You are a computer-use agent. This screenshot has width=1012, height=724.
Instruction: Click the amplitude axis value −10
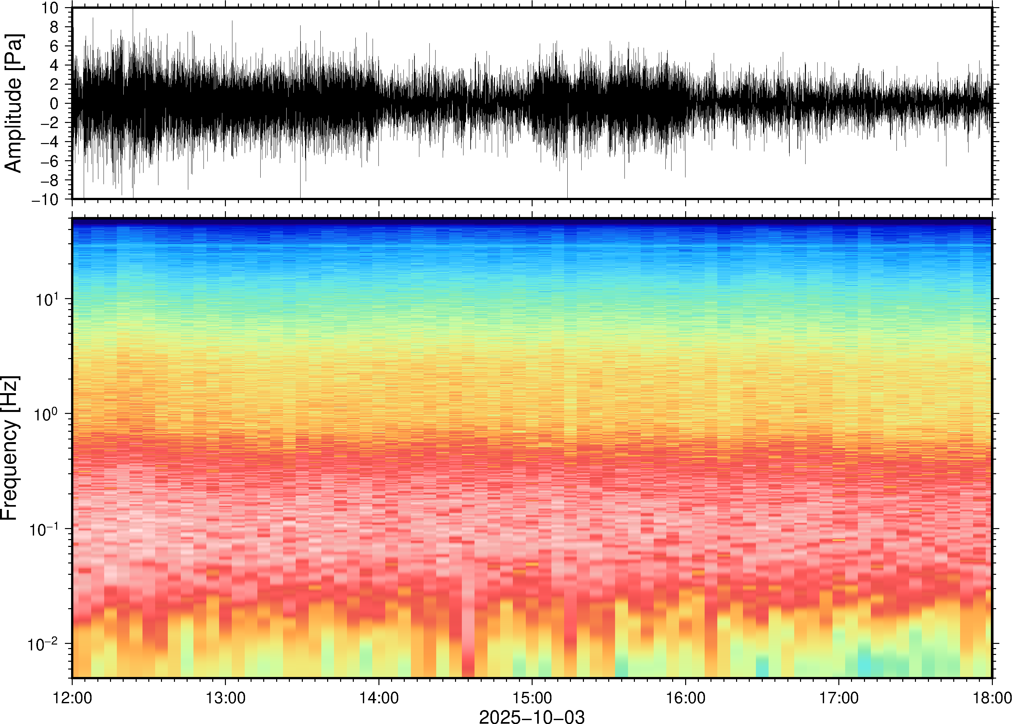(x=44, y=199)
